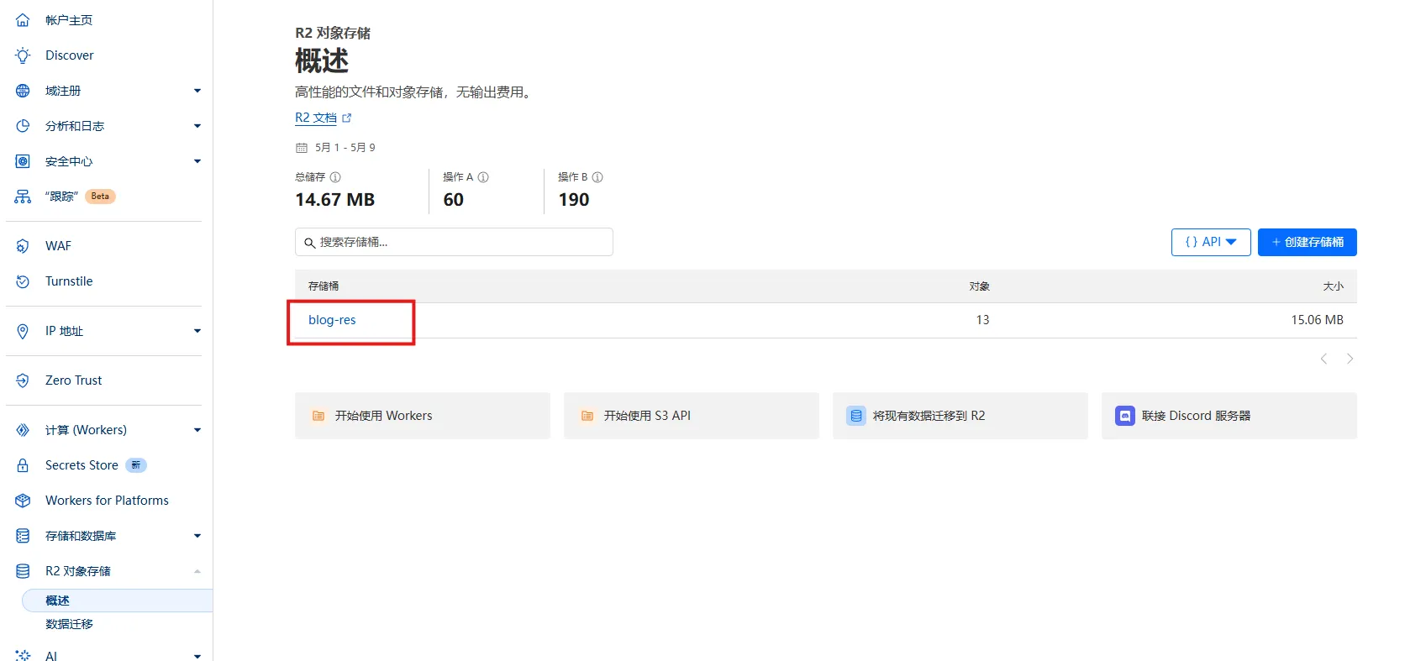Click the Discord icon on the server card
The height and width of the screenshot is (661, 1426).
coord(1124,416)
